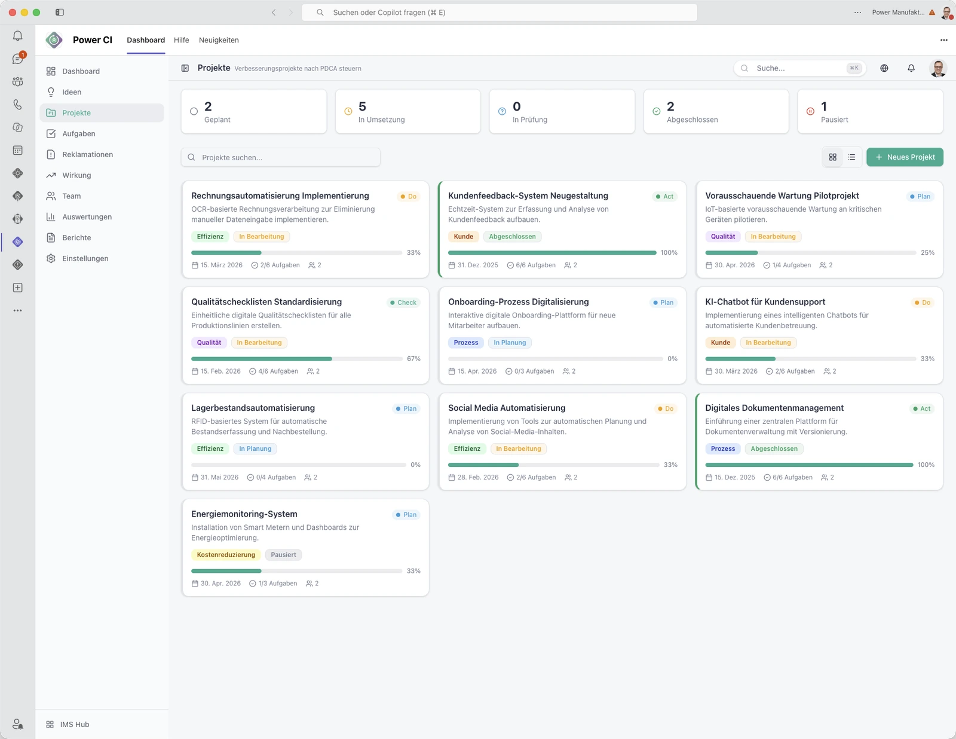Open the Dashboard tab
Screen dimensions: 956x739
(x=146, y=40)
